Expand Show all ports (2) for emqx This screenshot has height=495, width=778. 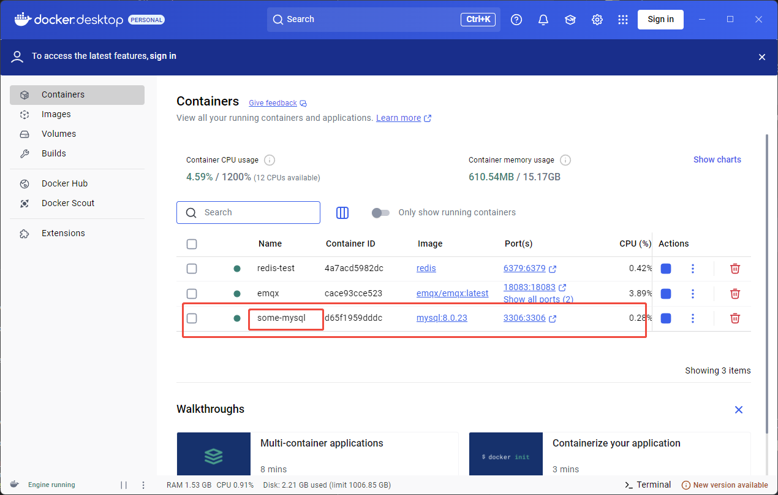(x=538, y=300)
